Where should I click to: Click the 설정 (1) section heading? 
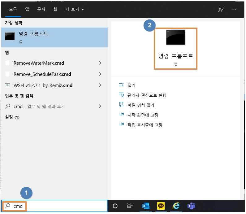[12, 117]
